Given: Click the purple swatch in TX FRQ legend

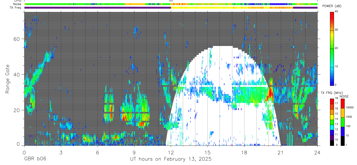Looking at the screenshot, I should coord(332,138).
